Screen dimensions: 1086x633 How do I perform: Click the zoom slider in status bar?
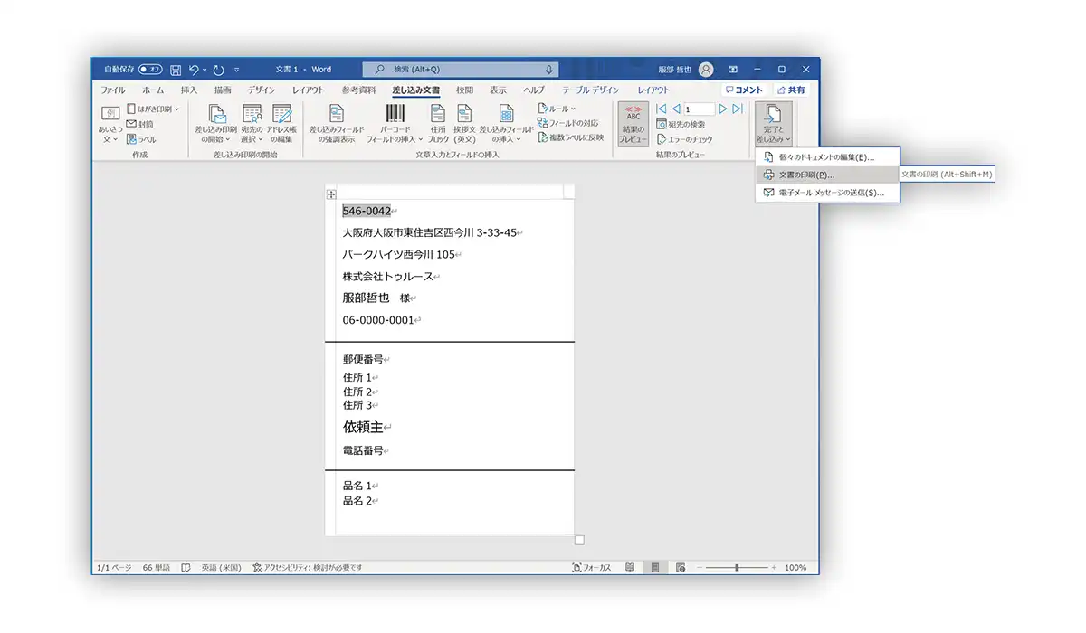[738, 567]
